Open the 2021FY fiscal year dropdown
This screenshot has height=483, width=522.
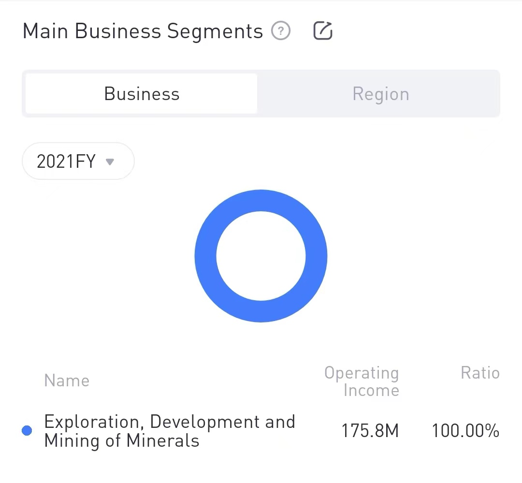tap(78, 161)
